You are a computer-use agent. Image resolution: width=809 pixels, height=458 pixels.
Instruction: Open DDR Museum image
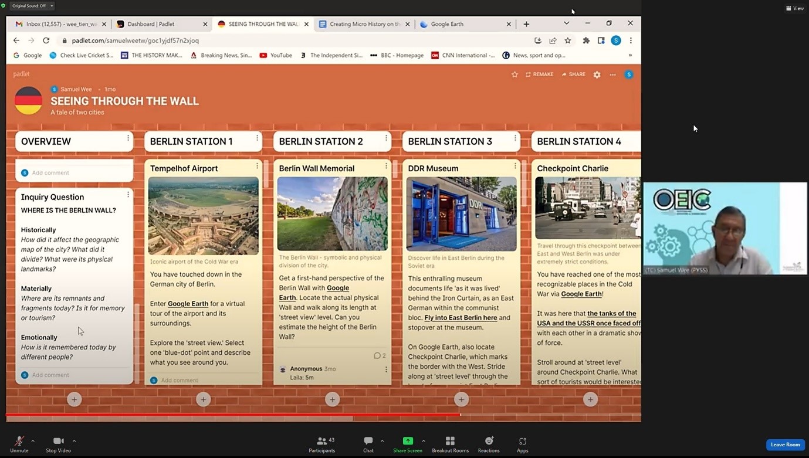[461, 214]
